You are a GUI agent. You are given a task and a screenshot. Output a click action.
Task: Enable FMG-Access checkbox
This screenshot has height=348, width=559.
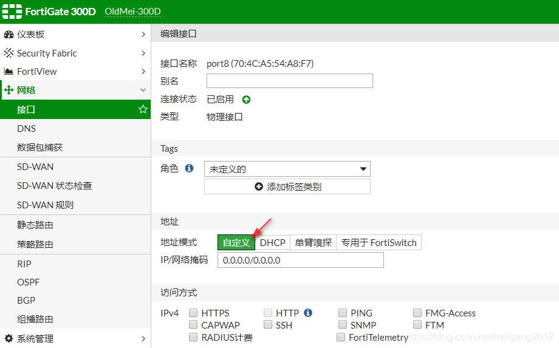pyautogui.click(x=417, y=313)
